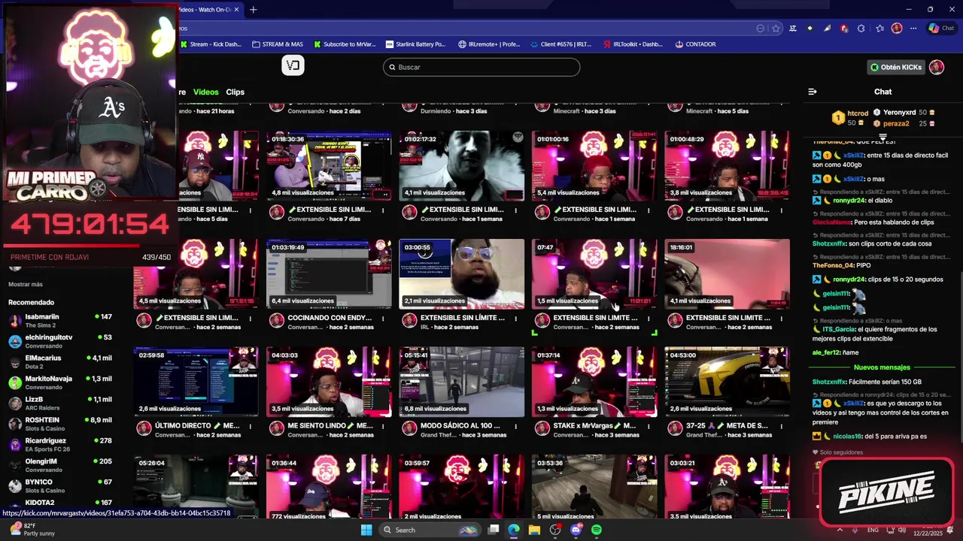Click the 'ME SIENTO LINDO' video title
Screen dimensions: 963x541
click(x=330, y=425)
